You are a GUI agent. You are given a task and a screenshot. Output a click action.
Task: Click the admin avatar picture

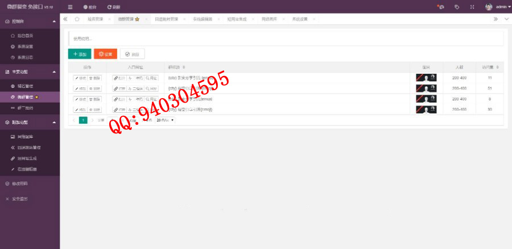tap(489, 7)
